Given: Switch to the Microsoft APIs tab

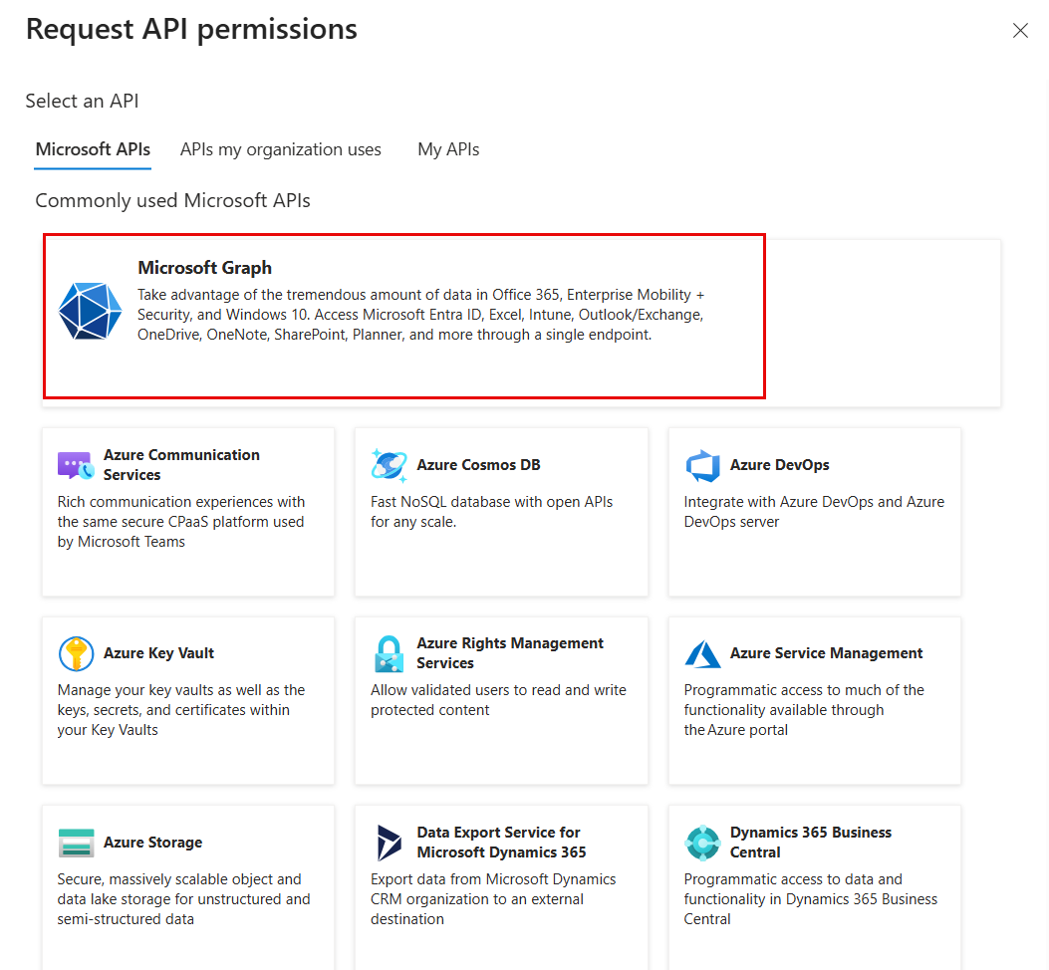Looking at the screenshot, I should point(92,148).
